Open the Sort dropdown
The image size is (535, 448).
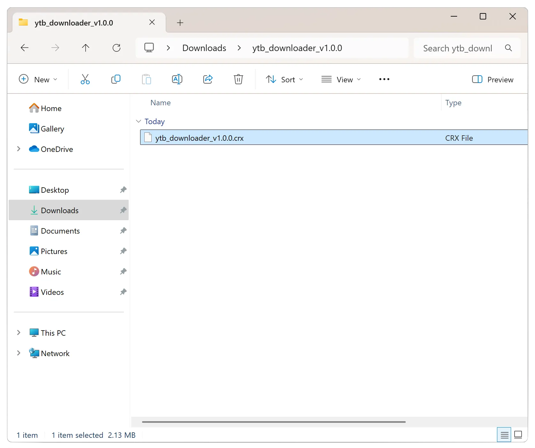[x=284, y=79]
